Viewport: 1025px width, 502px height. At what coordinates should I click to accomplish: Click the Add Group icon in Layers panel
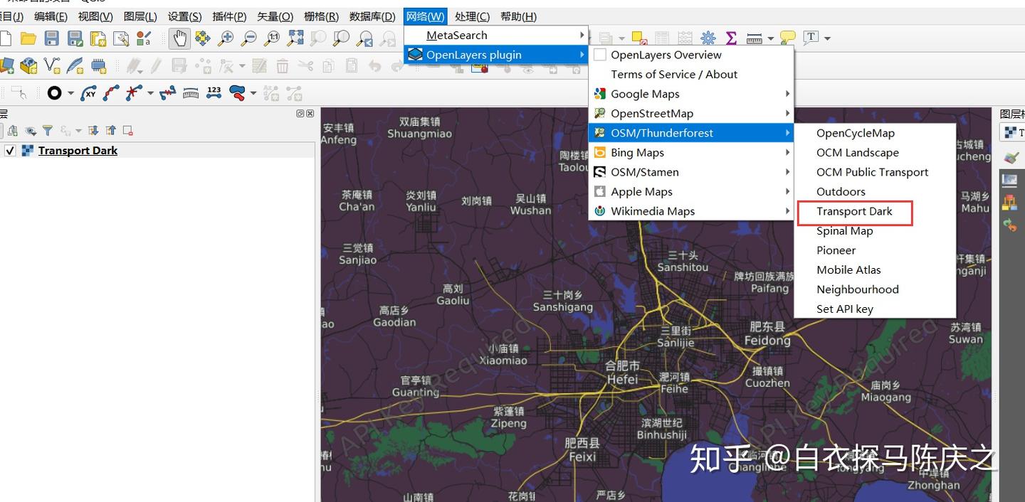[x=13, y=130]
